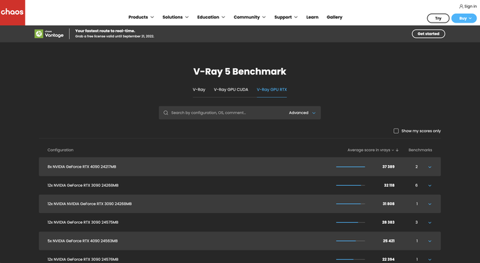Click 5x NVIDIA GeForce RTX 4090 24563MB text
Screen dimensions: 480x263
83,241
